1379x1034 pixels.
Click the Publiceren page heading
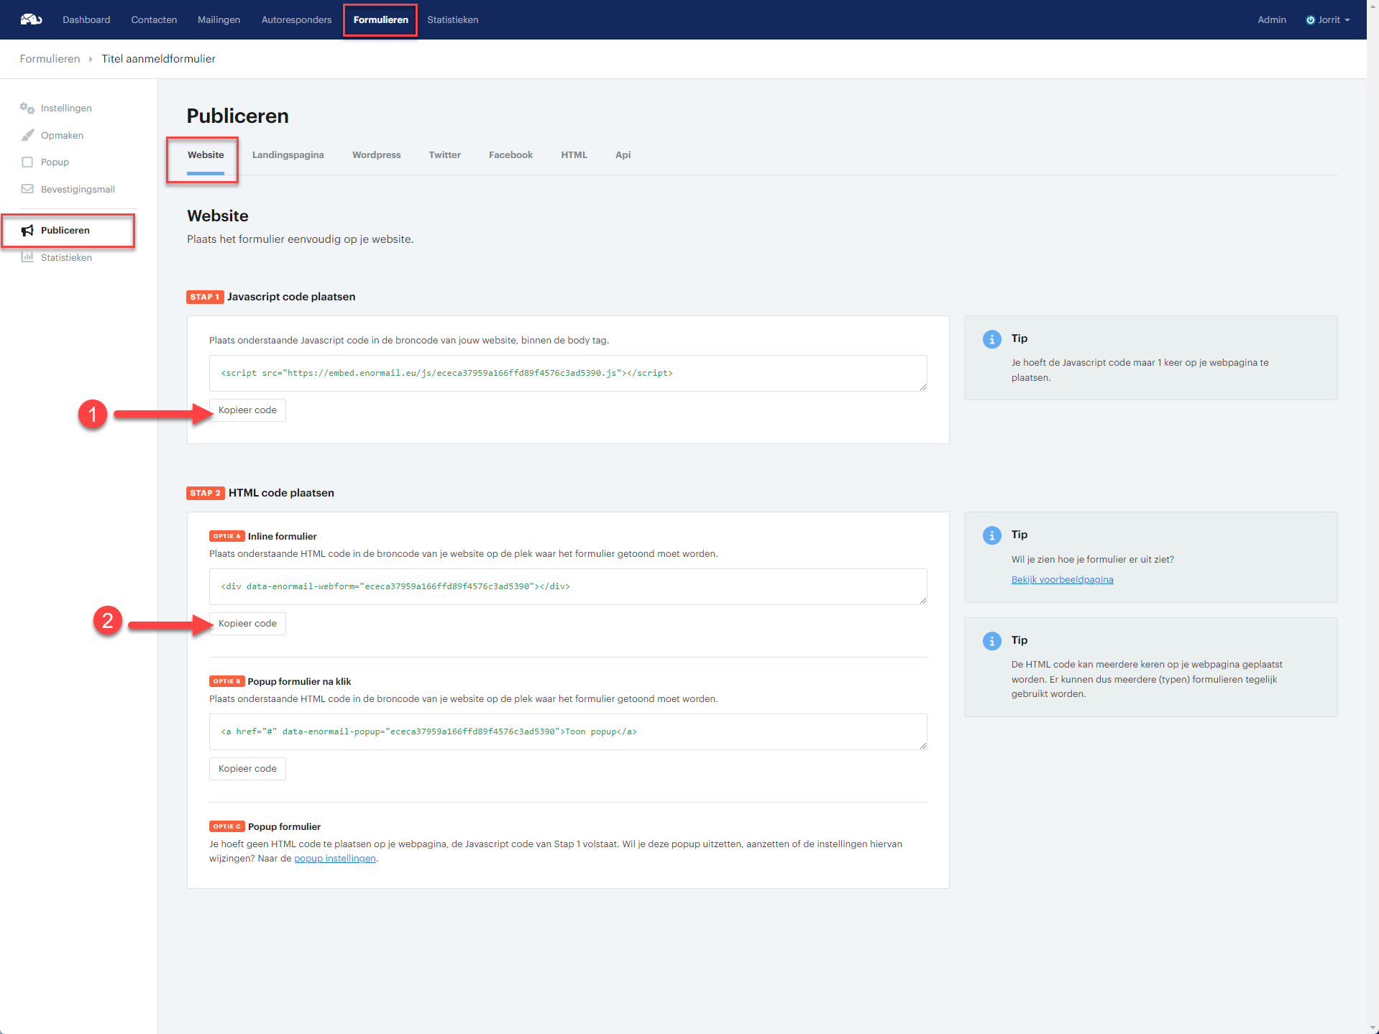[237, 116]
